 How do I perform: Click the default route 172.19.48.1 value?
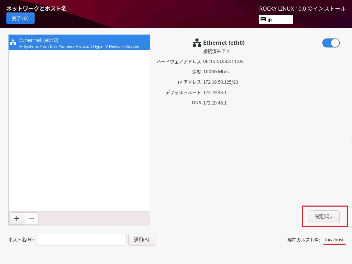pos(215,92)
